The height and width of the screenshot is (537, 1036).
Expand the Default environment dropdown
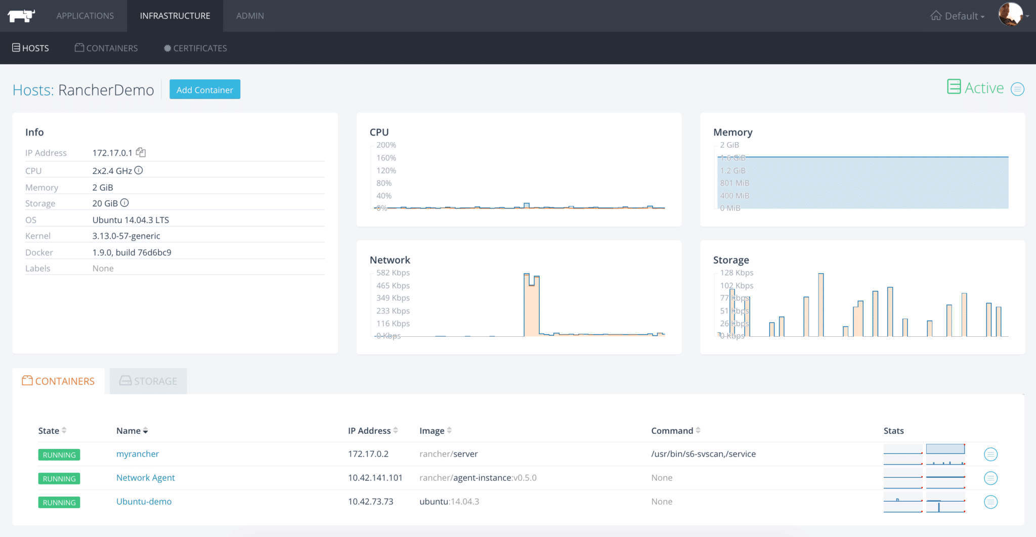(x=957, y=16)
